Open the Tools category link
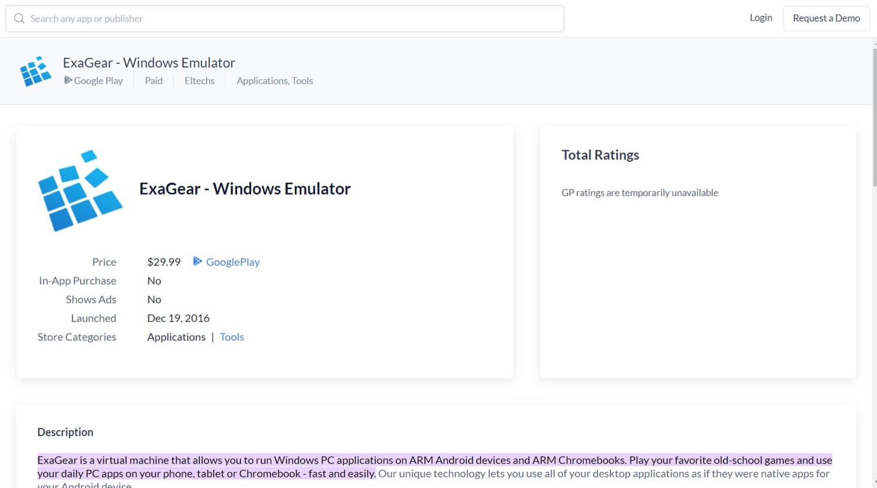The height and width of the screenshot is (488, 877). click(x=232, y=337)
